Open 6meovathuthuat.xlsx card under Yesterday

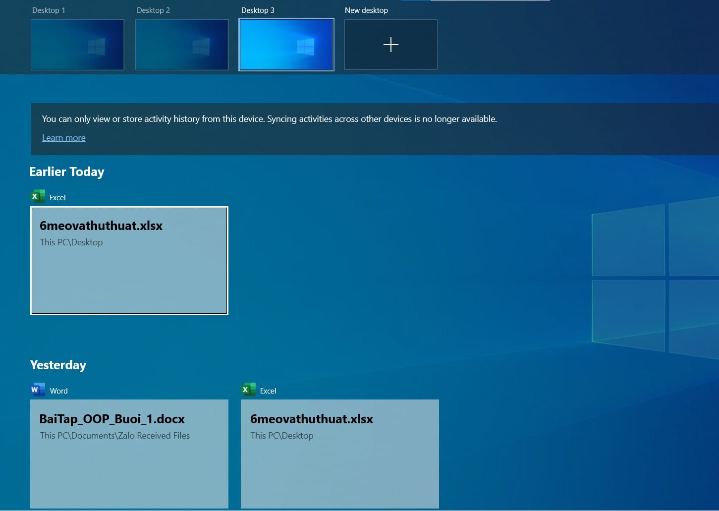(340, 454)
